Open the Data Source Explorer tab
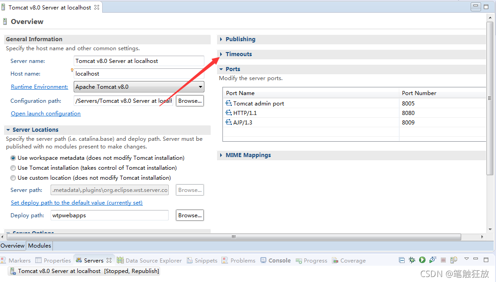Viewport: 496px width, 282px height. [154, 260]
